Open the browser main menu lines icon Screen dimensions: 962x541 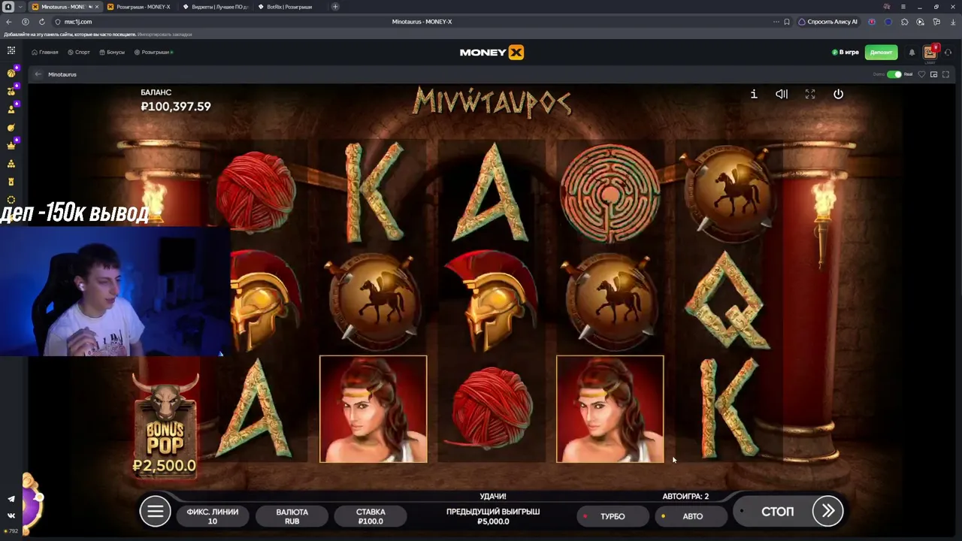pos(903,7)
